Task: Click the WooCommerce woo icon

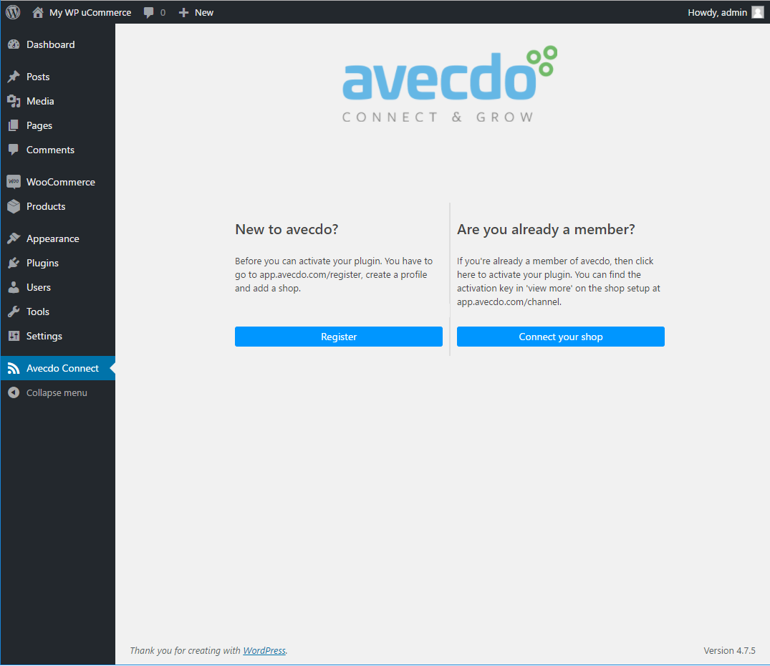Action: 14,182
